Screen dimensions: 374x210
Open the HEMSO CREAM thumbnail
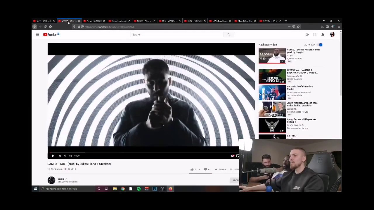[272, 76]
